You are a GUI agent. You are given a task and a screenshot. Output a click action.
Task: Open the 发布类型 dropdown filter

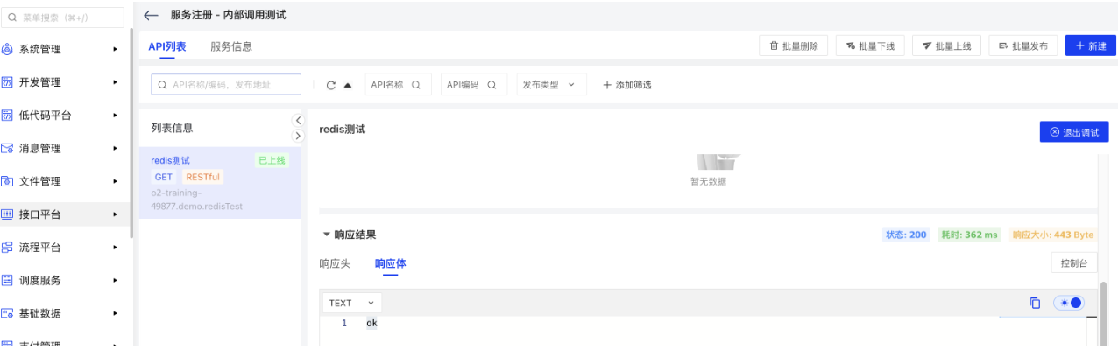[x=551, y=85]
